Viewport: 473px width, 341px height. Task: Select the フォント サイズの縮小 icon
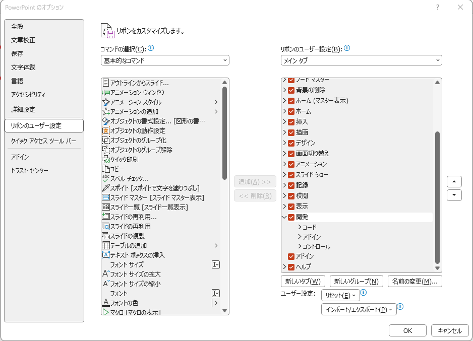106,283
